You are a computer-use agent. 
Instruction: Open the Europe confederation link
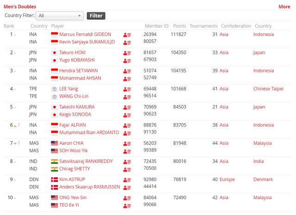(227, 179)
